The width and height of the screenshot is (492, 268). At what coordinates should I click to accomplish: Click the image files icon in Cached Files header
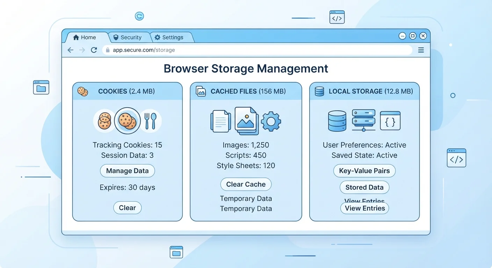pyautogui.click(x=201, y=91)
